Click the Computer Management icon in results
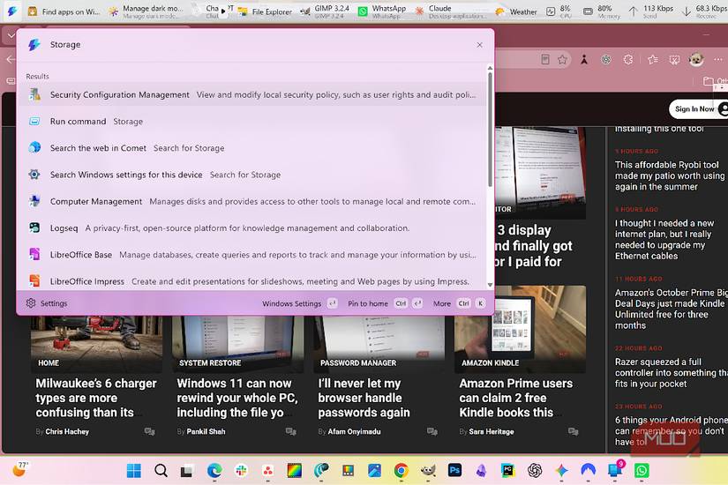 34,201
